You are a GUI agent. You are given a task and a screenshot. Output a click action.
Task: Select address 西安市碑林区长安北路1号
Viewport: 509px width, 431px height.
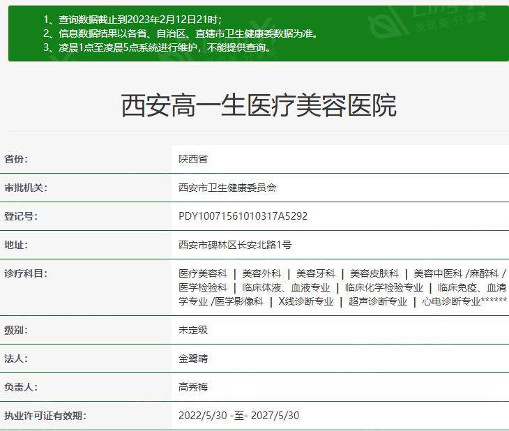235,245
